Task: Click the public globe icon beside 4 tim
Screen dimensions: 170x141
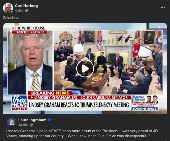Action: [27, 11]
